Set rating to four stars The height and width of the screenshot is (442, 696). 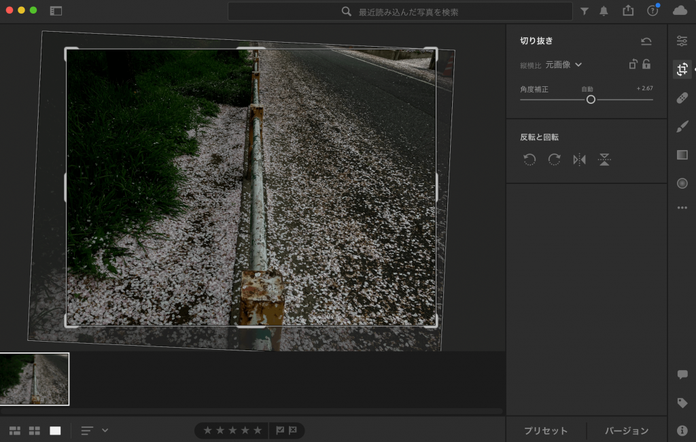[245, 430]
